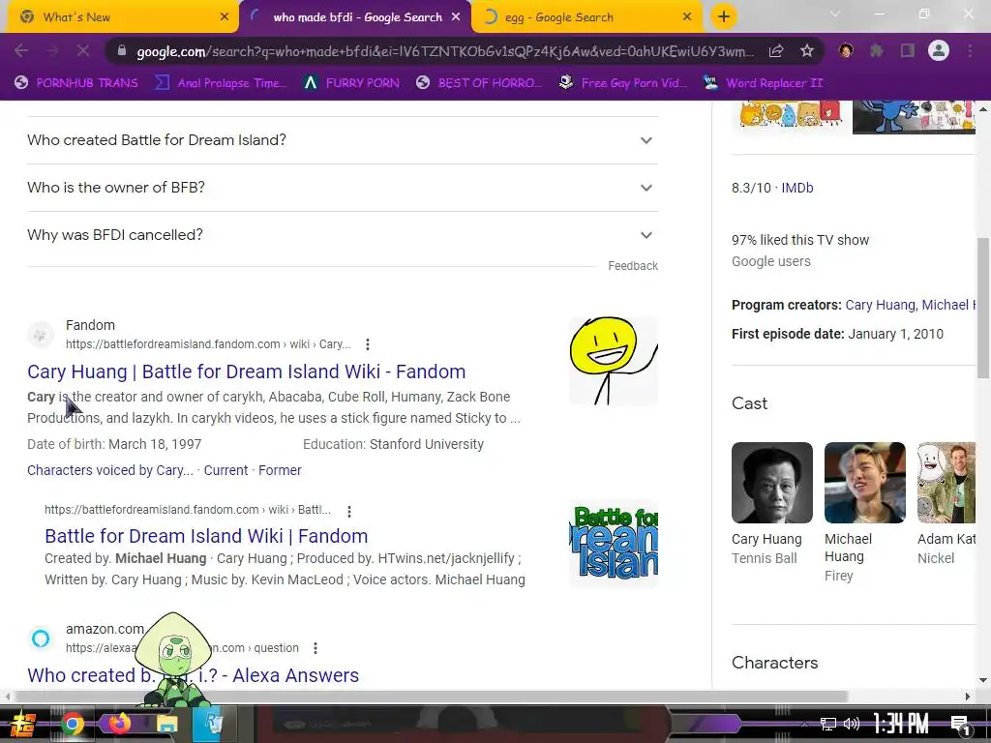
Task: Open more options for Battle for Dream Island Wiki result
Action: (x=348, y=511)
